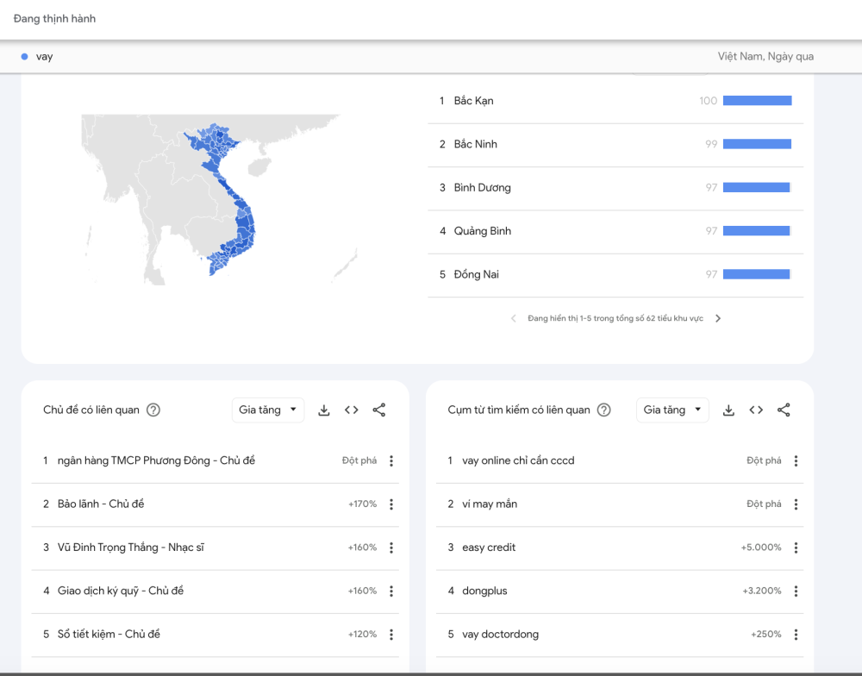Download related search queries data
The width and height of the screenshot is (862, 676).
coord(728,410)
